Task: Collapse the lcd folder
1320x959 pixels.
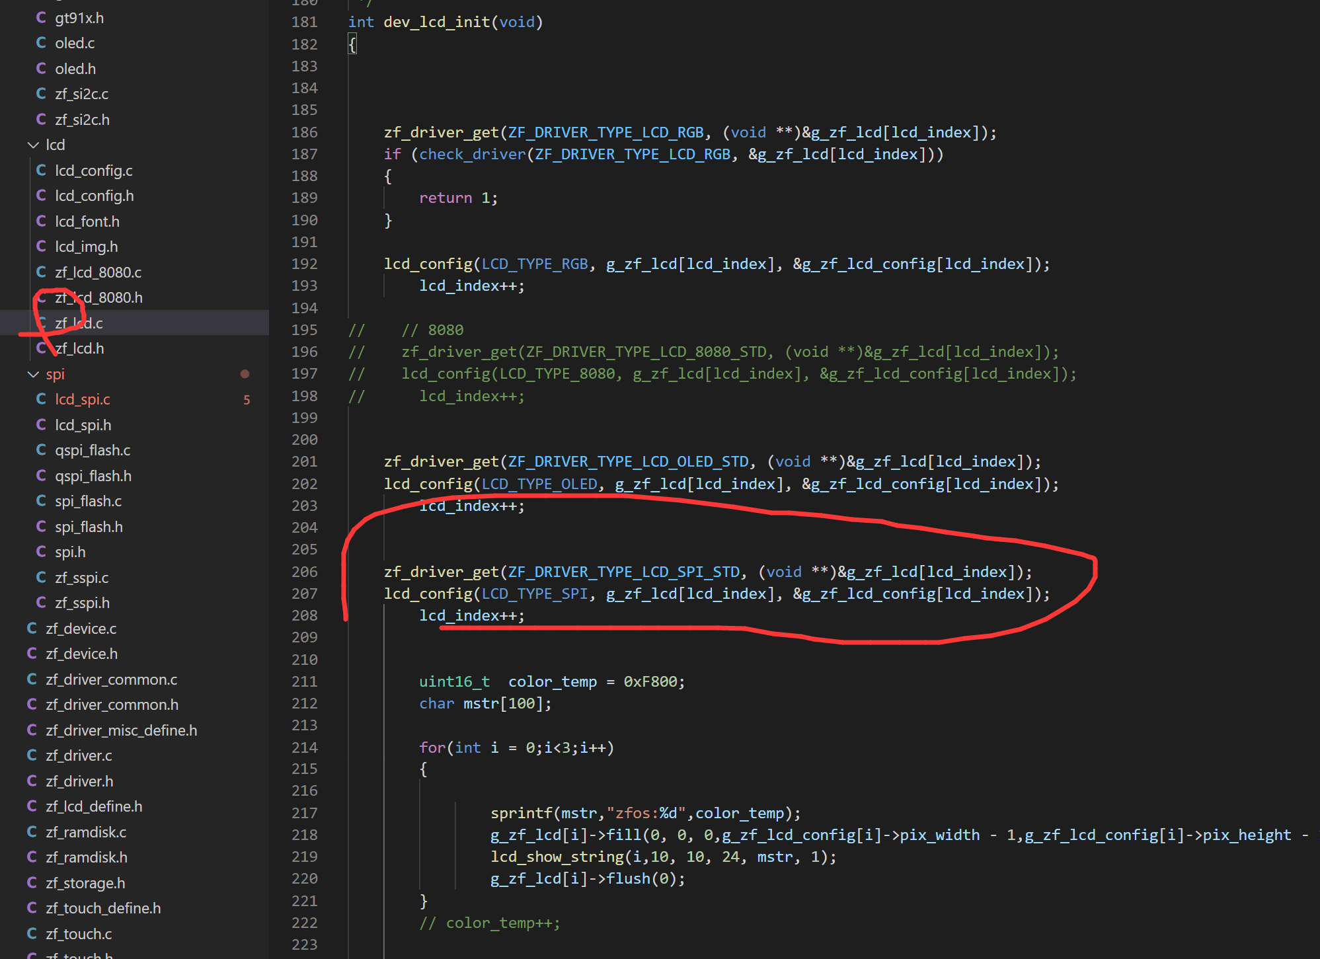Action: click(33, 145)
